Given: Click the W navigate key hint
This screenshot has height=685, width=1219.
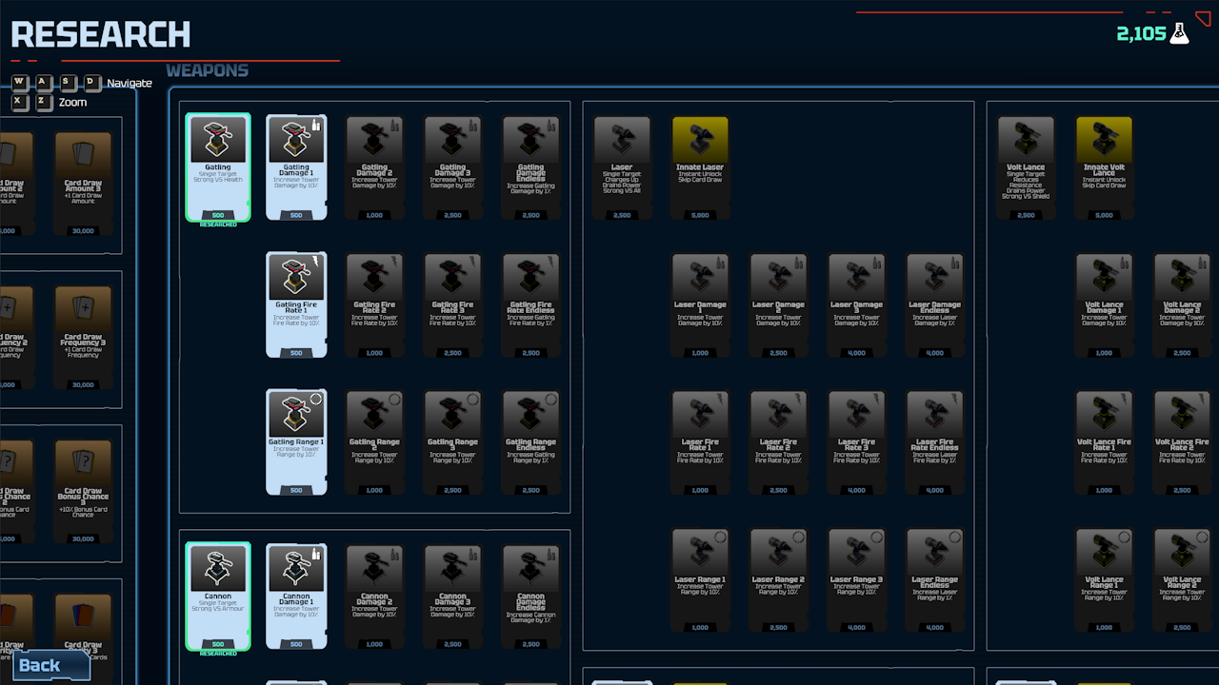Looking at the screenshot, I should point(20,83).
